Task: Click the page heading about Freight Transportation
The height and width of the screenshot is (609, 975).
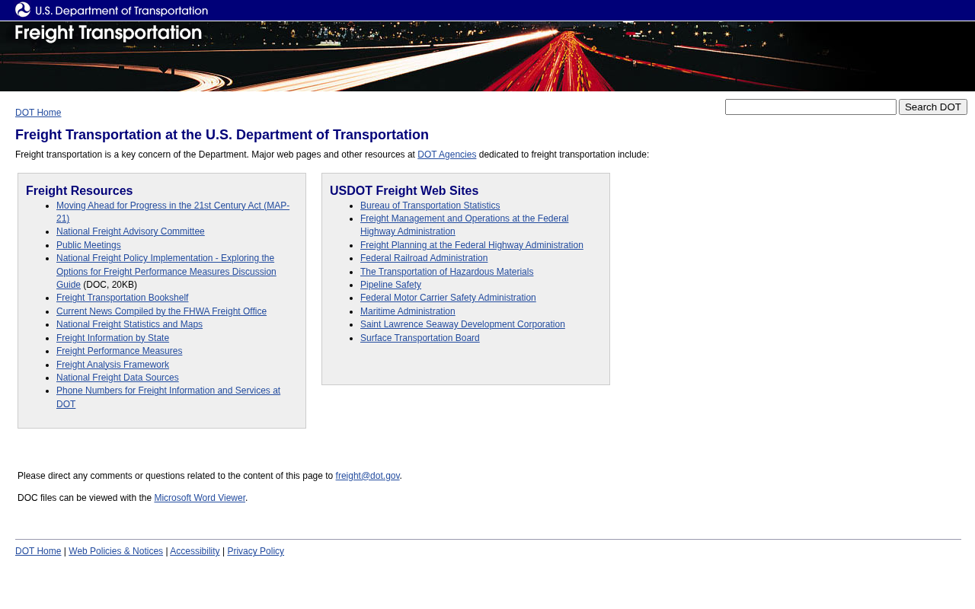Action: (222, 135)
